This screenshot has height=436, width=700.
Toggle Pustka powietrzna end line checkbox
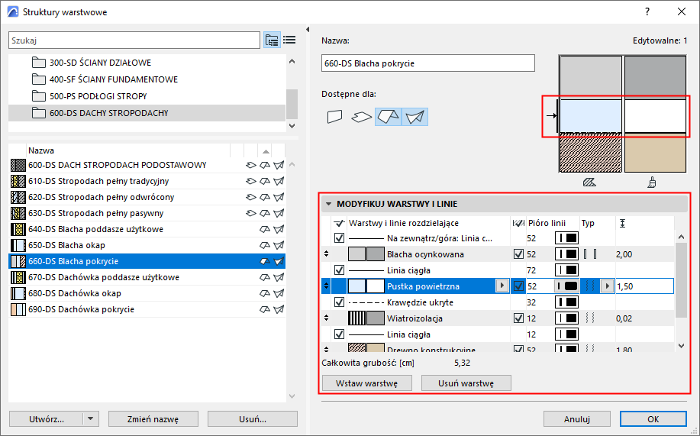point(518,286)
